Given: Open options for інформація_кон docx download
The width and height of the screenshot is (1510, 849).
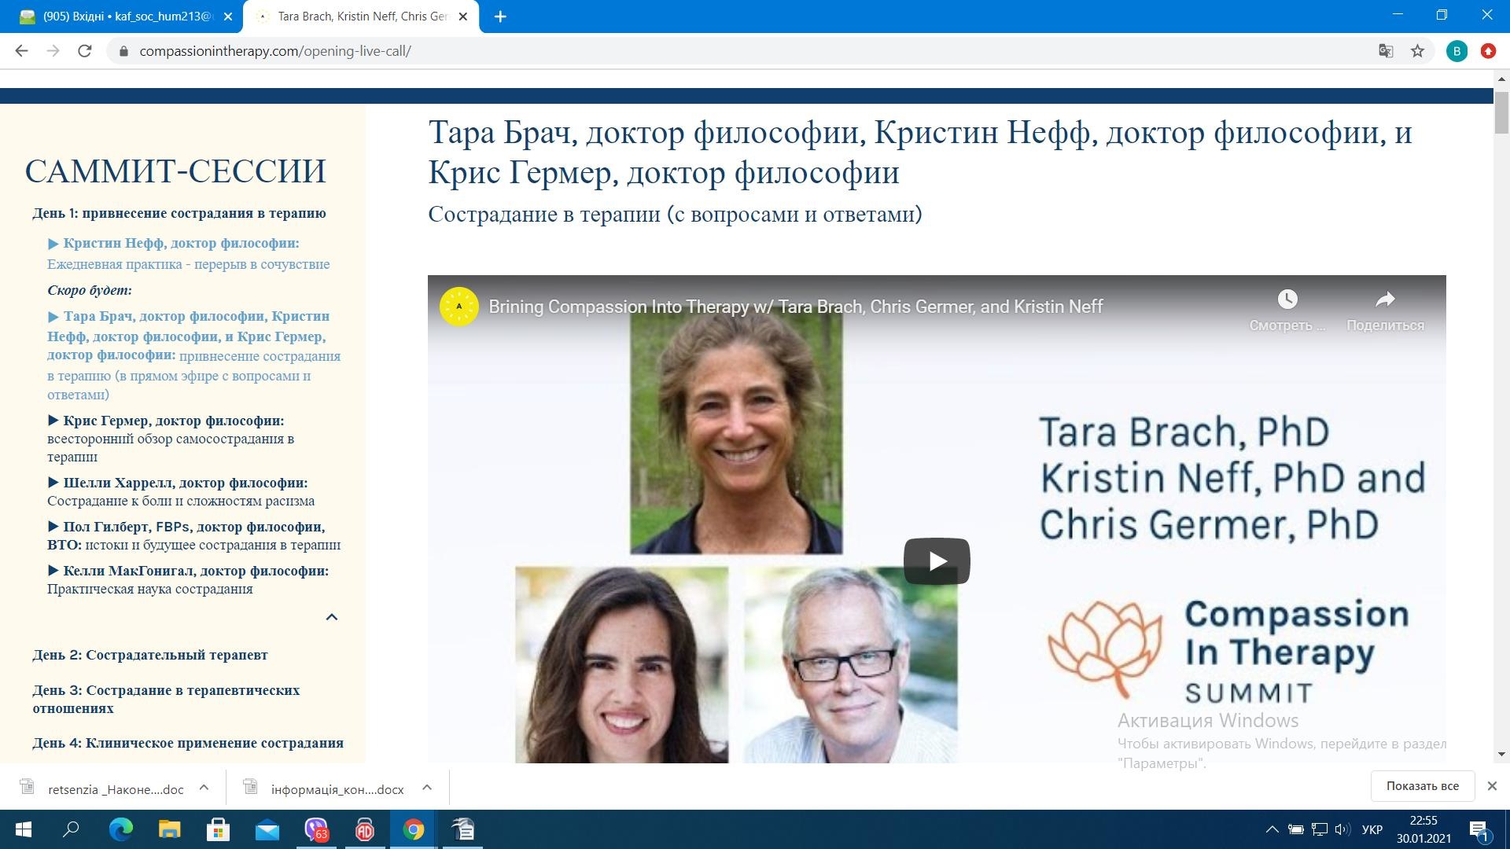Looking at the screenshot, I should (427, 787).
